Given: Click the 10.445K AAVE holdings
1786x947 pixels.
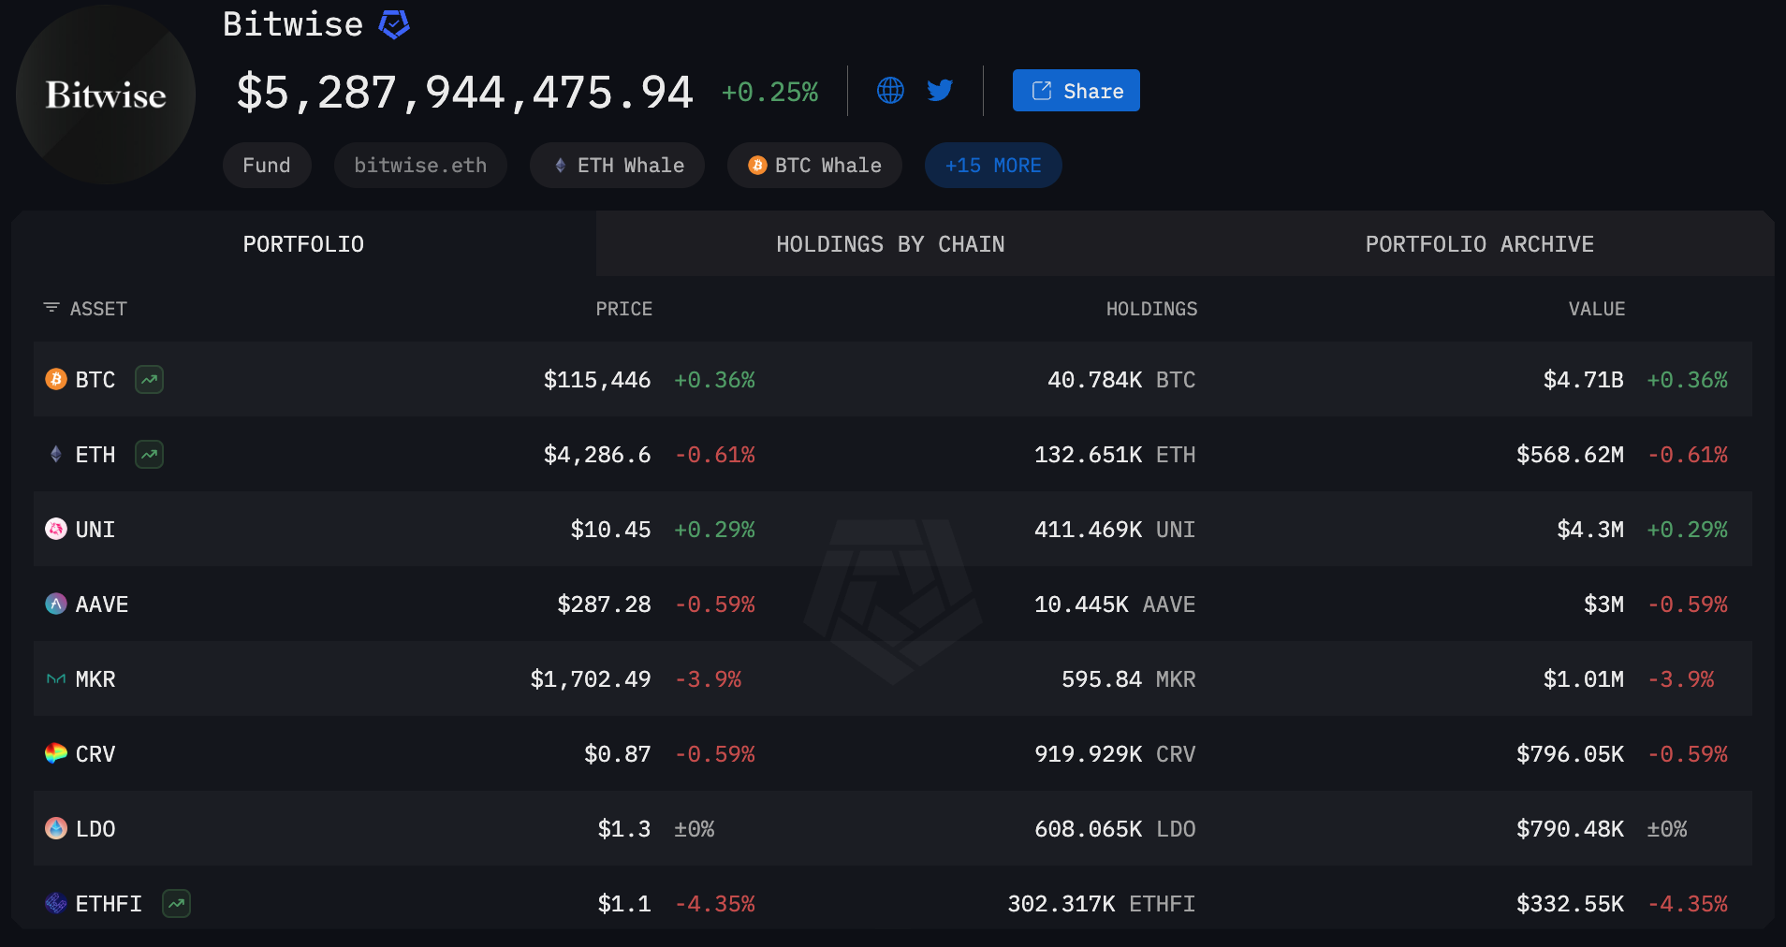Looking at the screenshot, I should click(x=1115, y=605).
